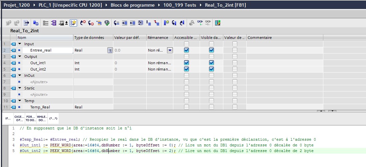Uncheck Accessible checkbox for Entree_real
This screenshot has height=167, width=366.
click(x=186, y=50)
